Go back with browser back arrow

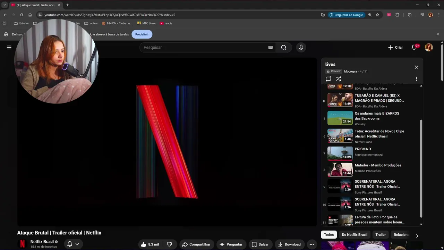[5, 15]
